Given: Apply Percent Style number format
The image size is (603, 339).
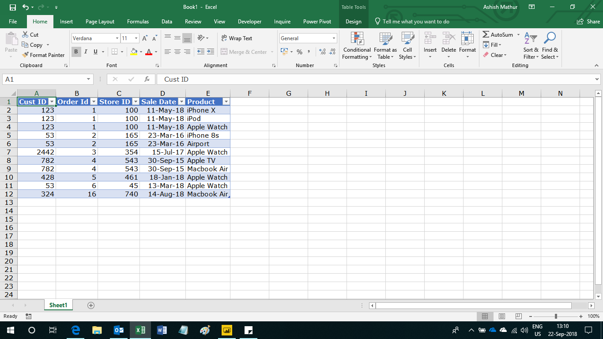Looking at the screenshot, I should click(299, 52).
